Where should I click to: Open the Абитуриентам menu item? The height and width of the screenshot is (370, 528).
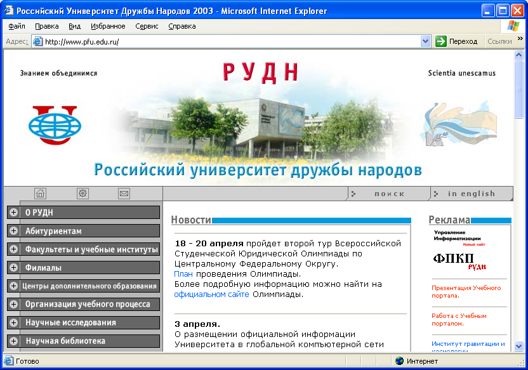tap(89, 231)
